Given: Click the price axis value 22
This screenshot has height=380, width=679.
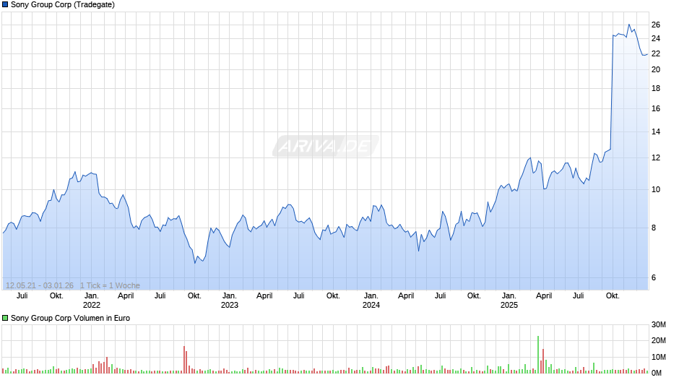Looking at the screenshot, I should coord(656,53).
